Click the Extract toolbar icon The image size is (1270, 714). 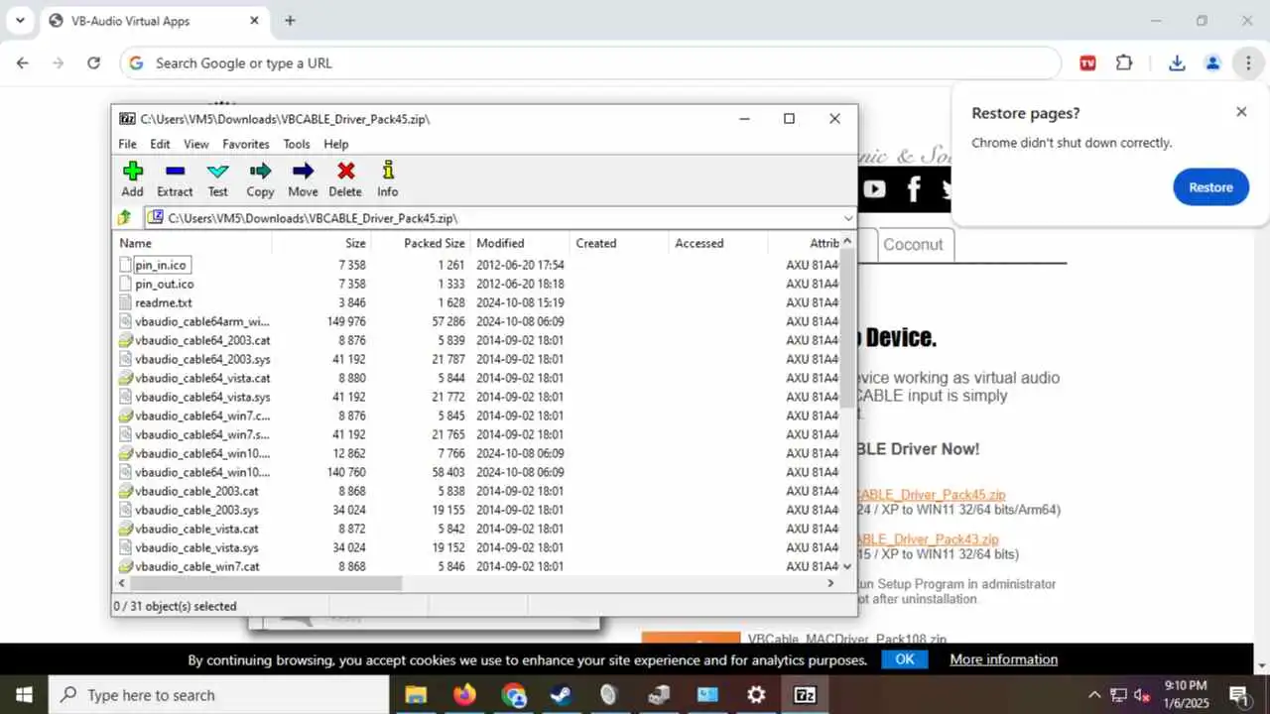[x=175, y=179]
